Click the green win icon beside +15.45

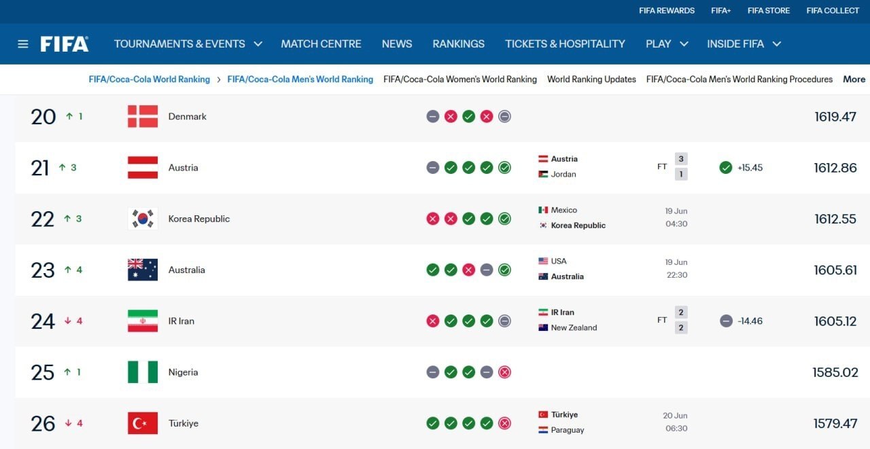pyautogui.click(x=726, y=167)
